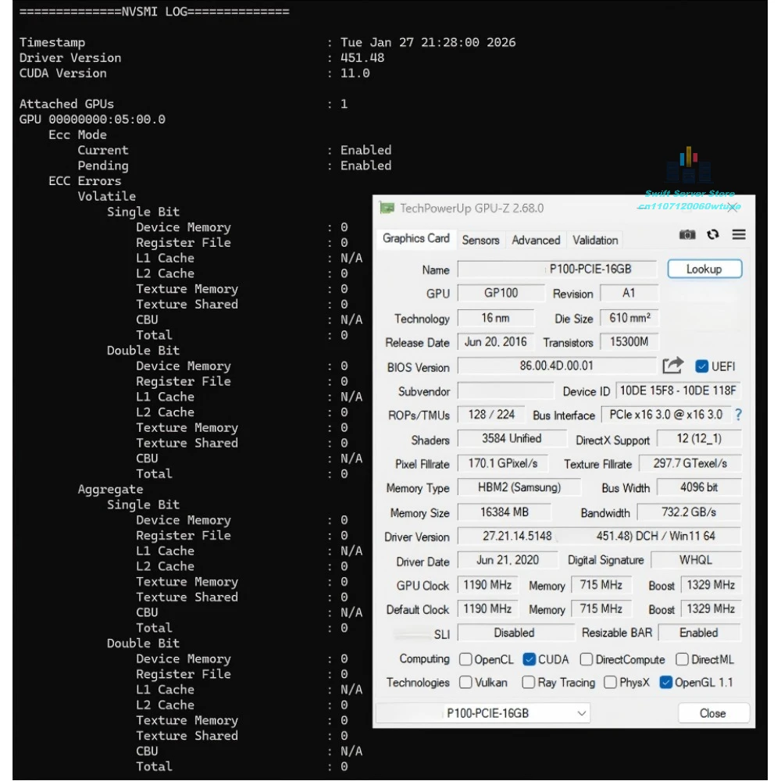Click the Driver Version 451.48 in NVSMI log
The height and width of the screenshot is (781, 781).
click(362, 58)
